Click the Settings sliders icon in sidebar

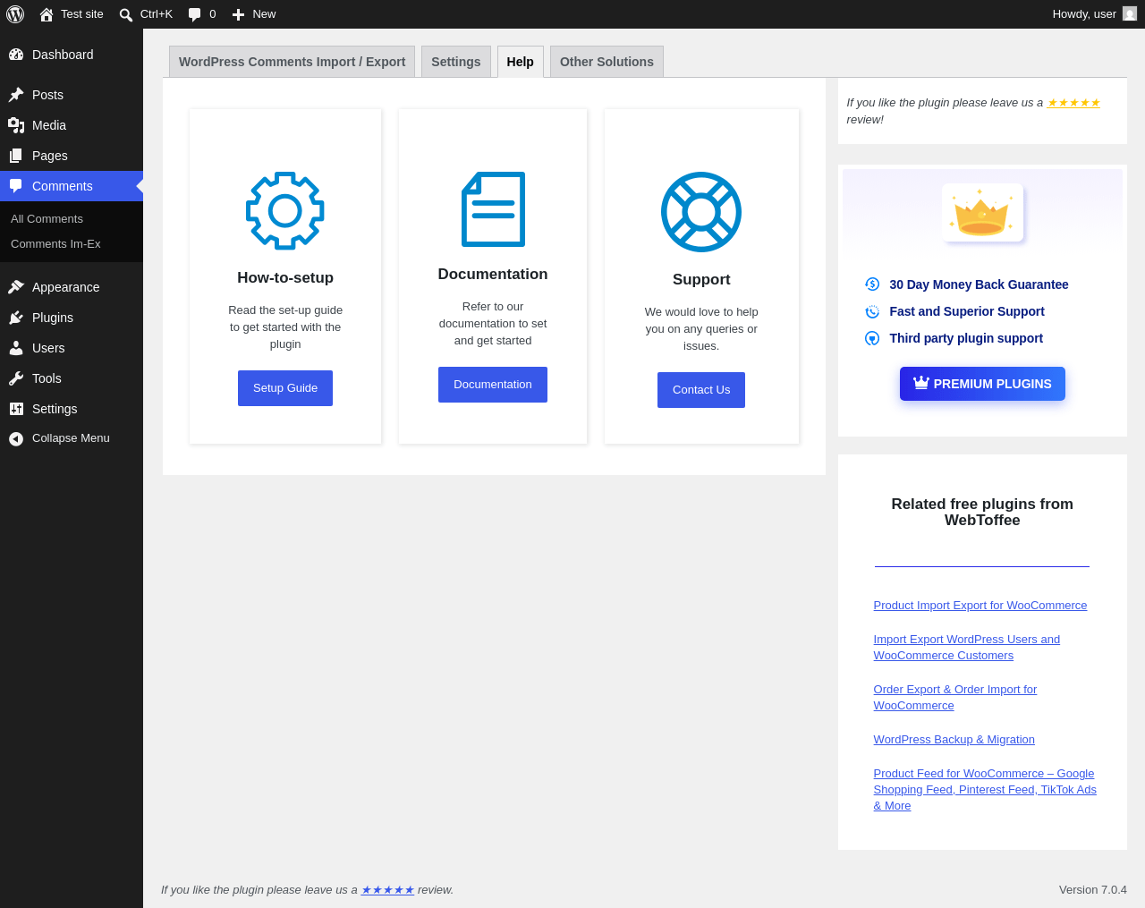16,409
